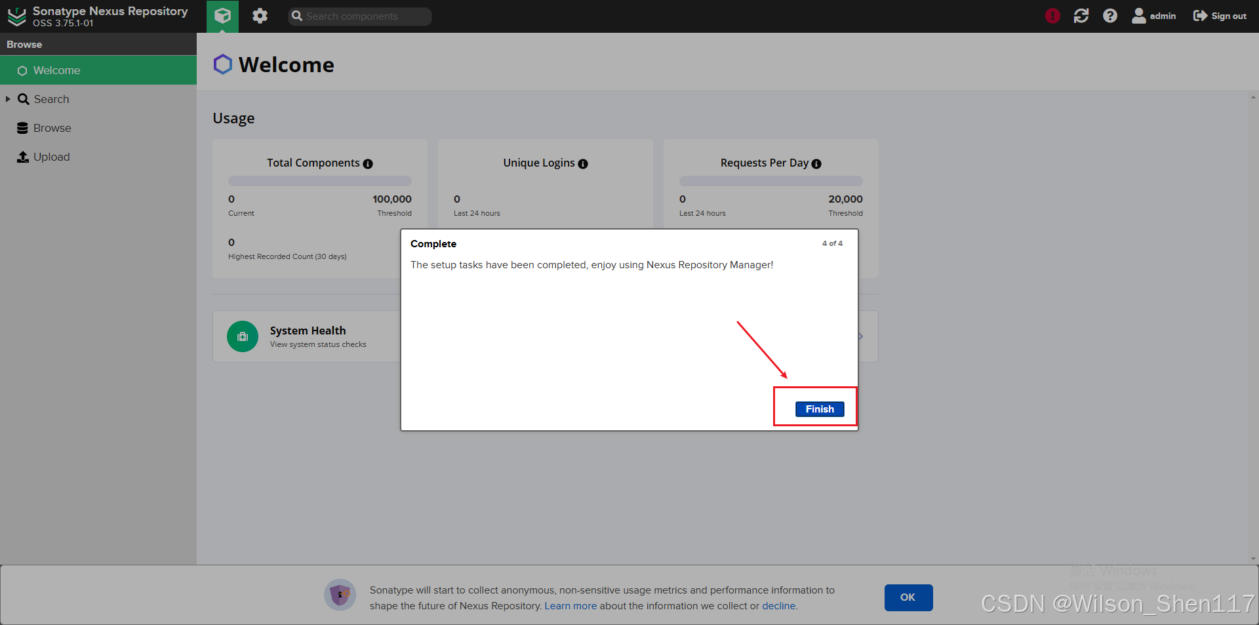Click the magnifier icon in the search field
The height and width of the screenshot is (625, 1259).
click(x=297, y=16)
